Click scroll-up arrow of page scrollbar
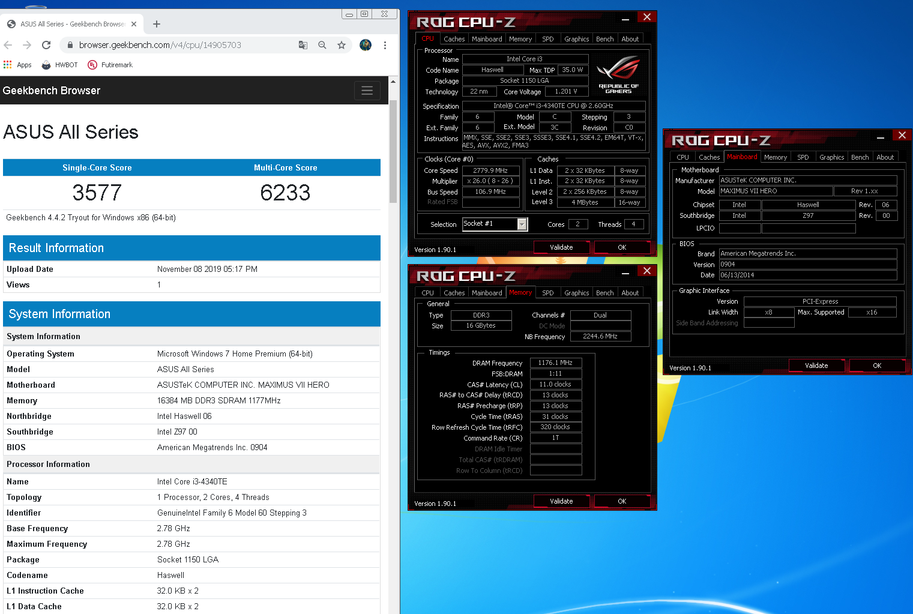Image resolution: width=913 pixels, height=614 pixels. (x=393, y=81)
